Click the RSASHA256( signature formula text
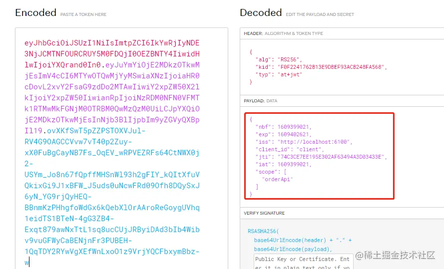This screenshot has height=269, width=444. [263, 231]
